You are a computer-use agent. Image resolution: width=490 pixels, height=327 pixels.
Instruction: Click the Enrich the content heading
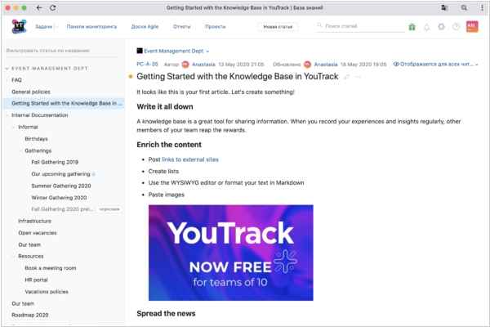tap(169, 145)
